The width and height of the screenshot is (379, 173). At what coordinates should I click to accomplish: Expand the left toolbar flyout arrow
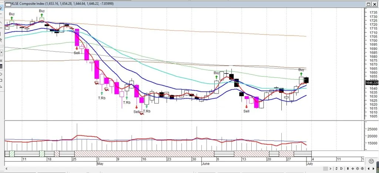coord(1,52)
